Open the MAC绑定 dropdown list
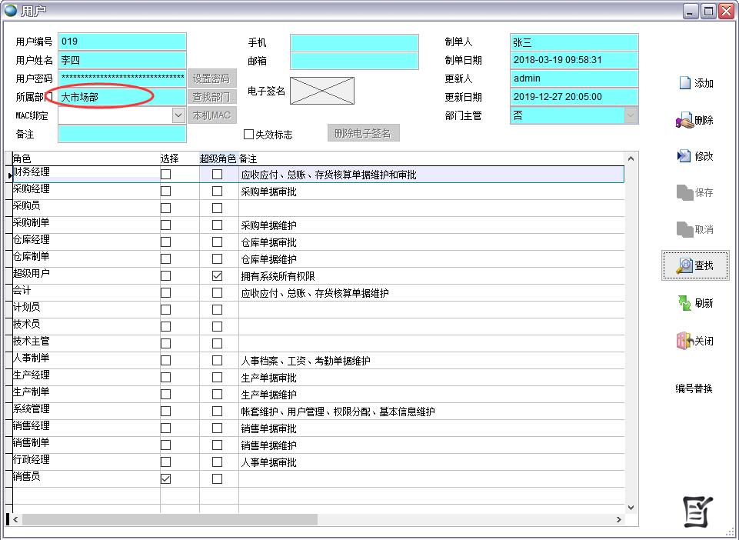The height and width of the screenshot is (540, 739). point(177,115)
